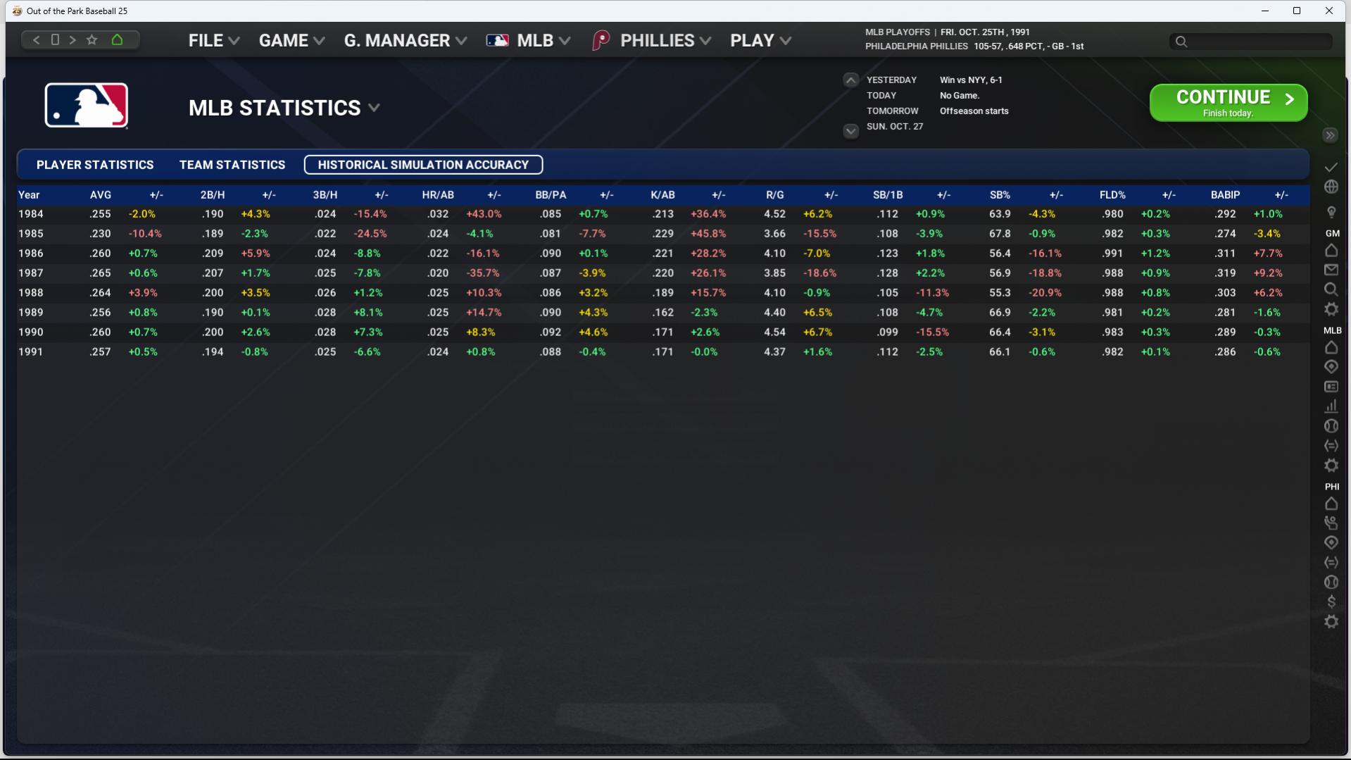Click the lightbulb icon in the right sidebar

[x=1331, y=212]
